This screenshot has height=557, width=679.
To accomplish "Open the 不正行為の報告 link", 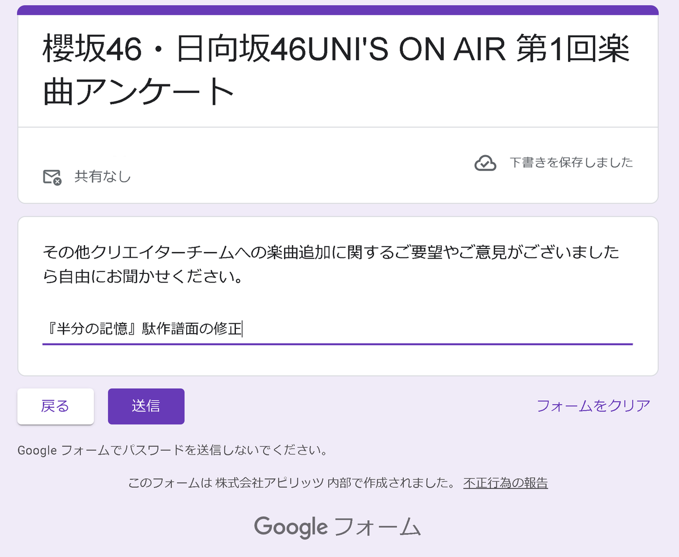I will 505,483.
